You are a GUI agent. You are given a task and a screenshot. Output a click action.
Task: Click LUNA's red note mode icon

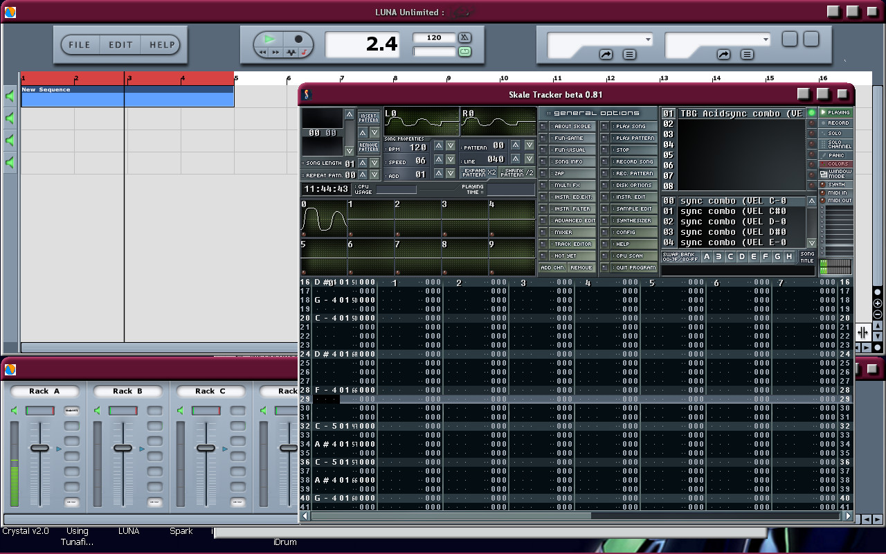[x=305, y=52]
